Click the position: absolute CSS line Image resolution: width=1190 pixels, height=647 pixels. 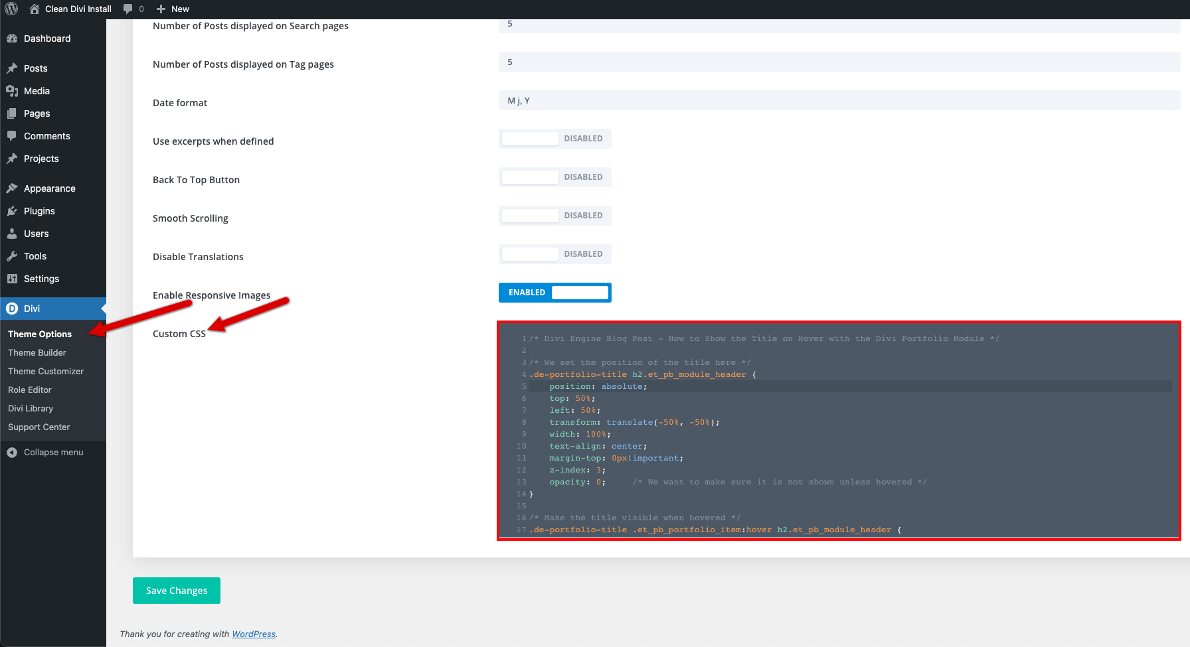(x=598, y=386)
